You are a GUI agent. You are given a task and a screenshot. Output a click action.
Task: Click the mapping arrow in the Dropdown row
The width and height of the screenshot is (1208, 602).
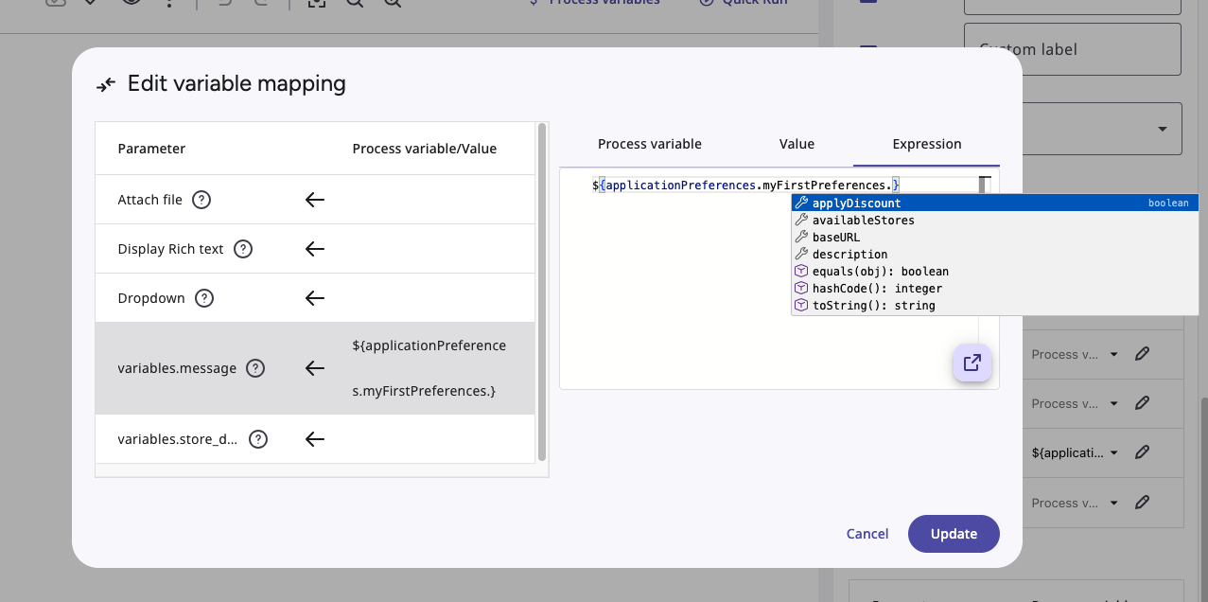pyautogui.click(x=315, y=298)
